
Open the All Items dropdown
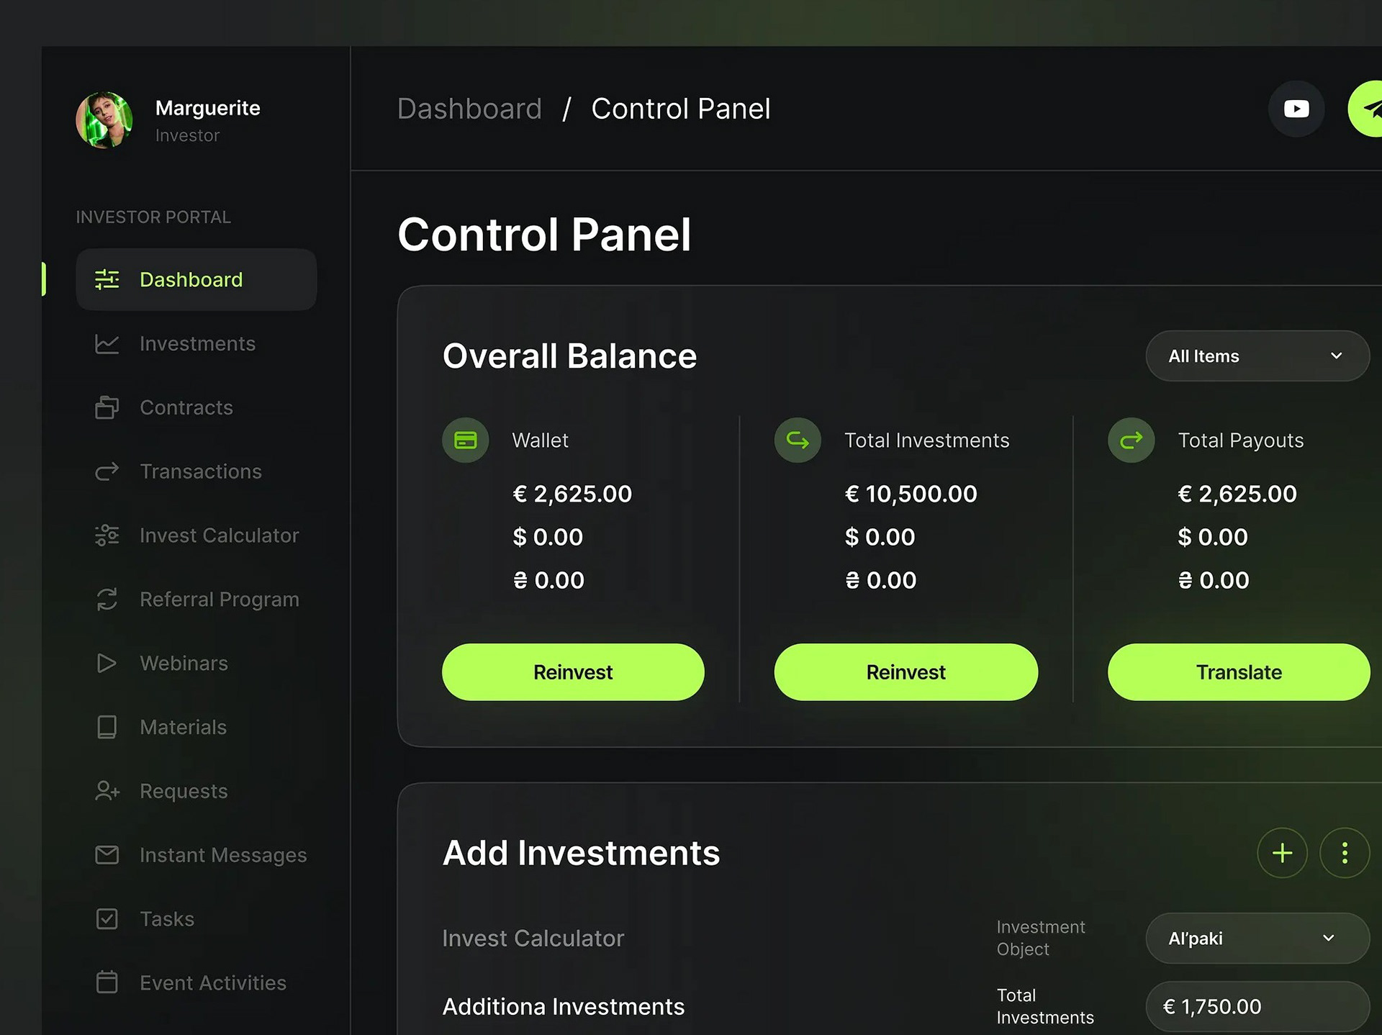(x=1257, y=356)
